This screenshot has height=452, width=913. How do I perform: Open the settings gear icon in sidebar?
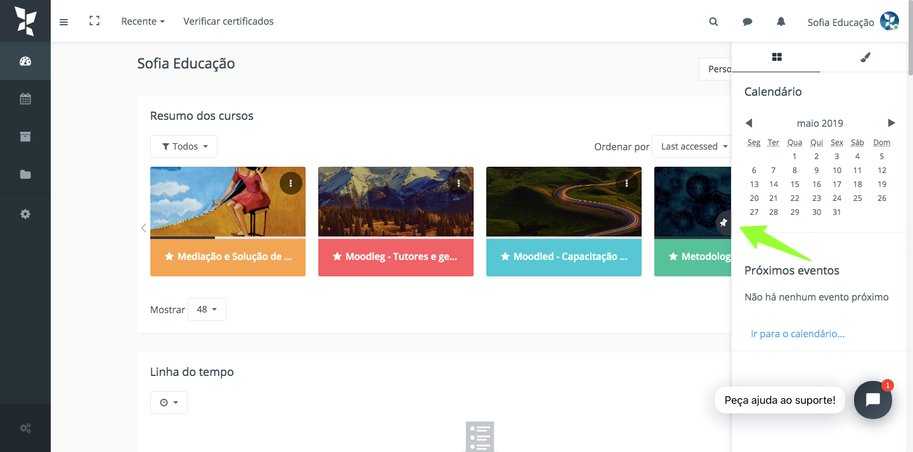[x=25, y=214]
